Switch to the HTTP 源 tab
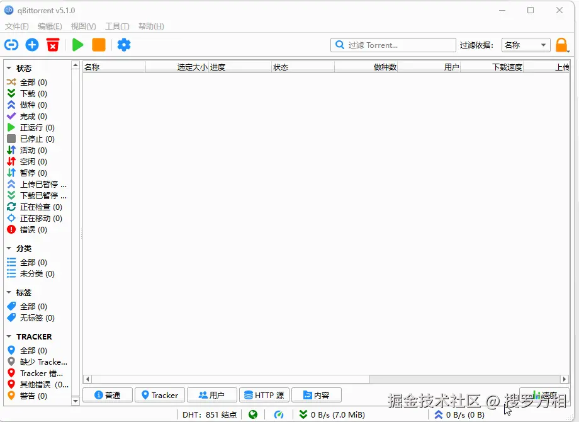Image resolution: width=579 pixels, height=422 pixels. [x=264, y=395]
